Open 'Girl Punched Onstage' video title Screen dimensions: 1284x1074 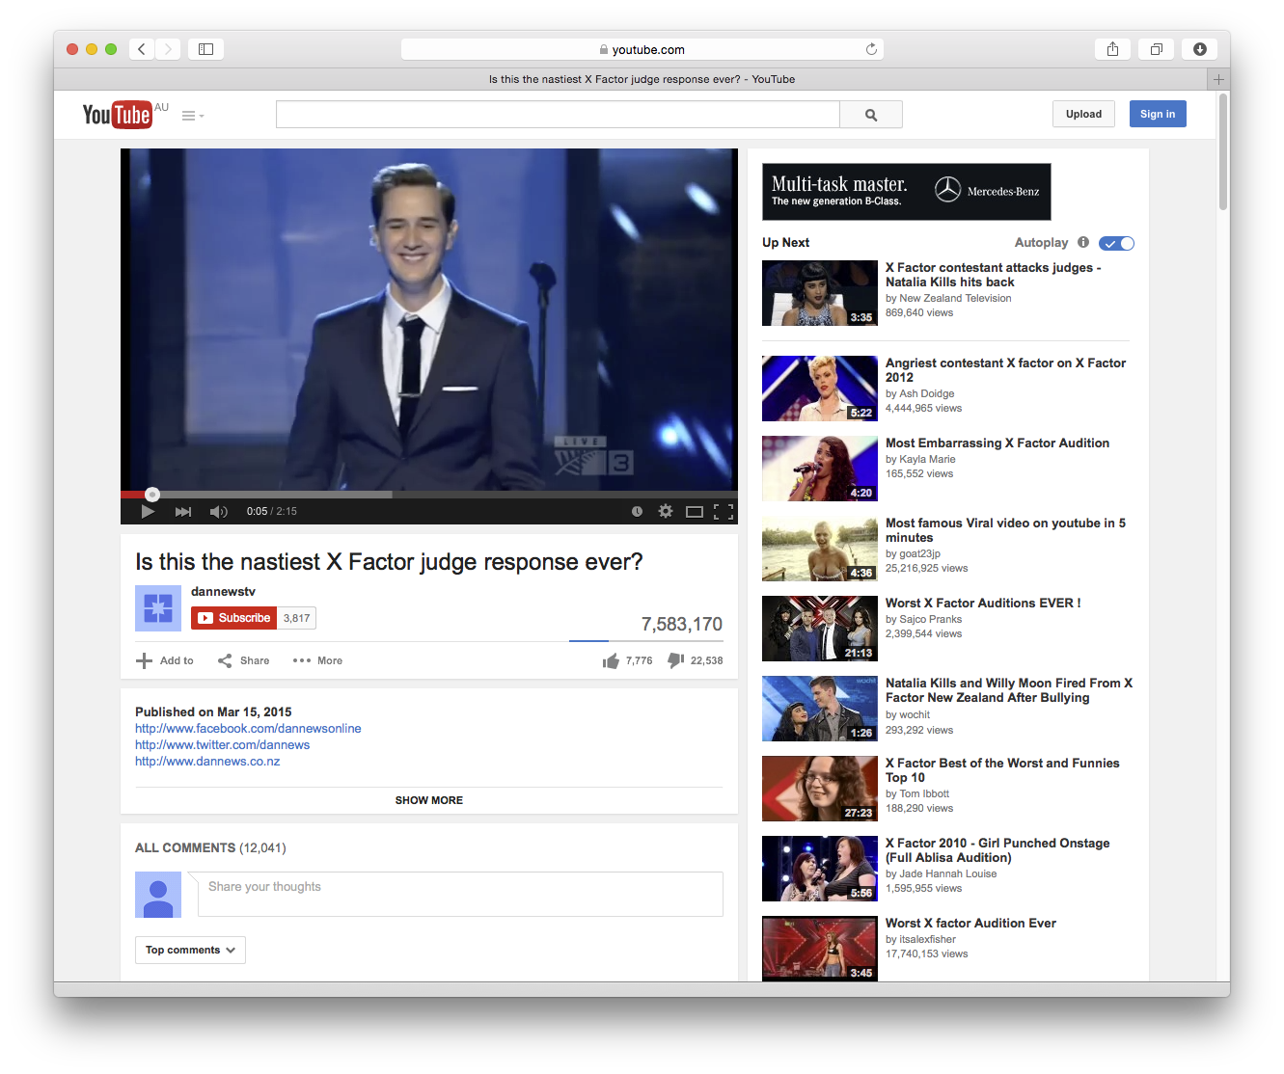[x=997, y=850]
